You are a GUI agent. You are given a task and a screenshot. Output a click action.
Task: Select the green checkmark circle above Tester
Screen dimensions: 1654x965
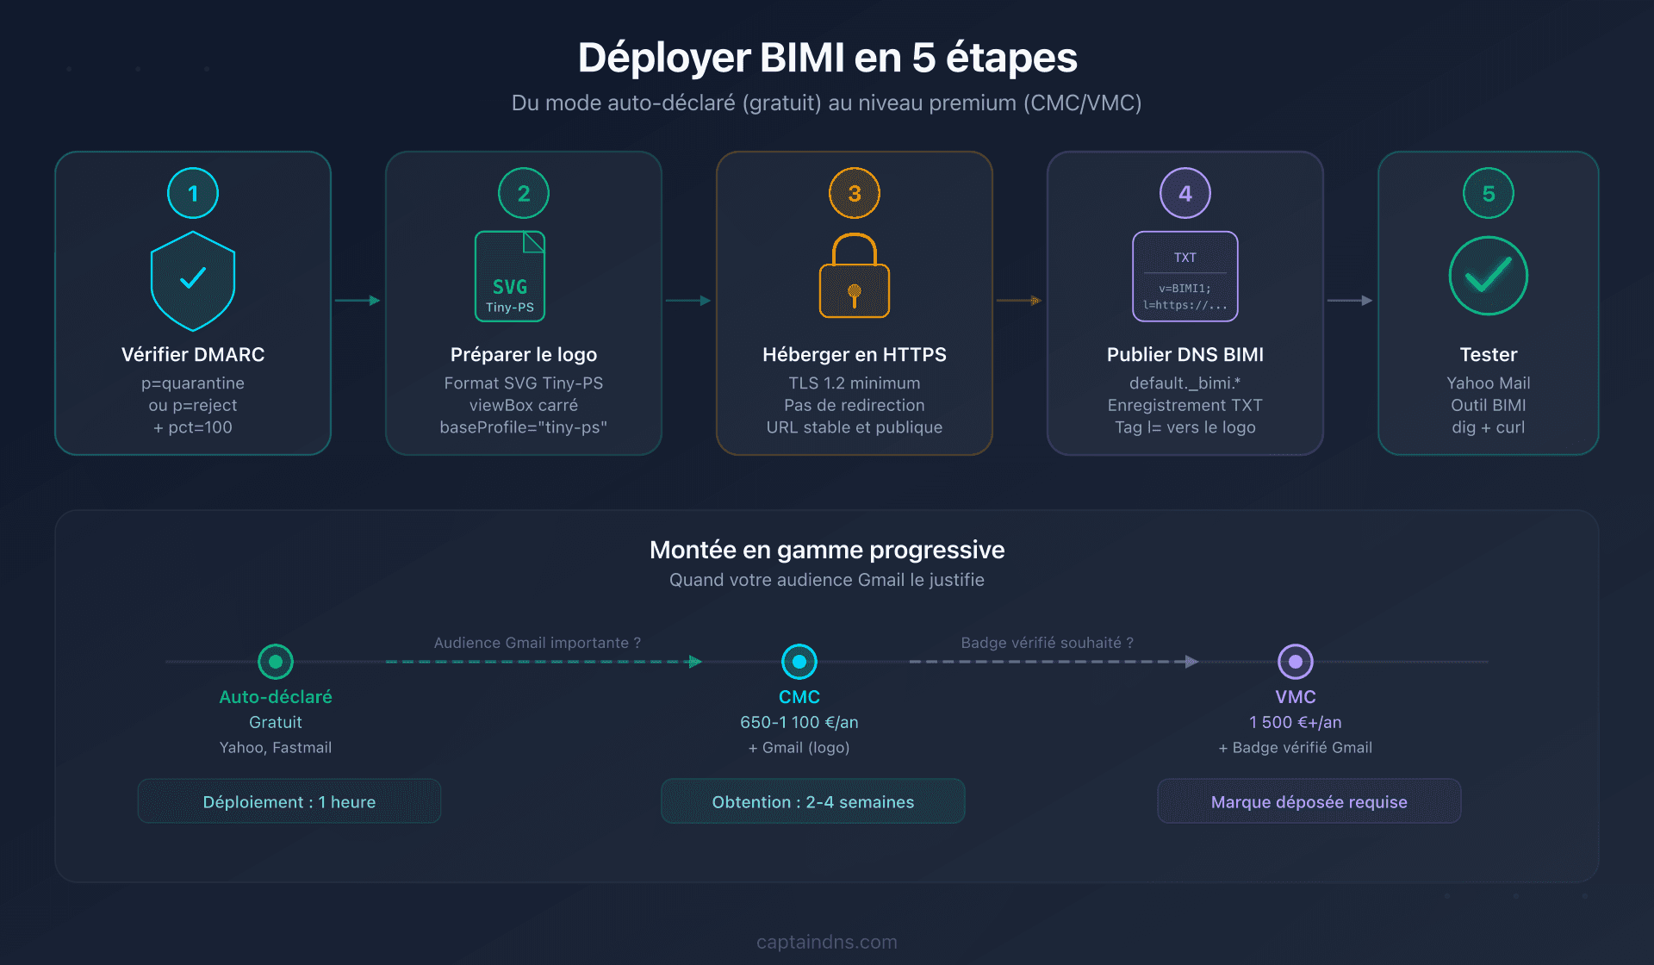tap(1488, 276)
